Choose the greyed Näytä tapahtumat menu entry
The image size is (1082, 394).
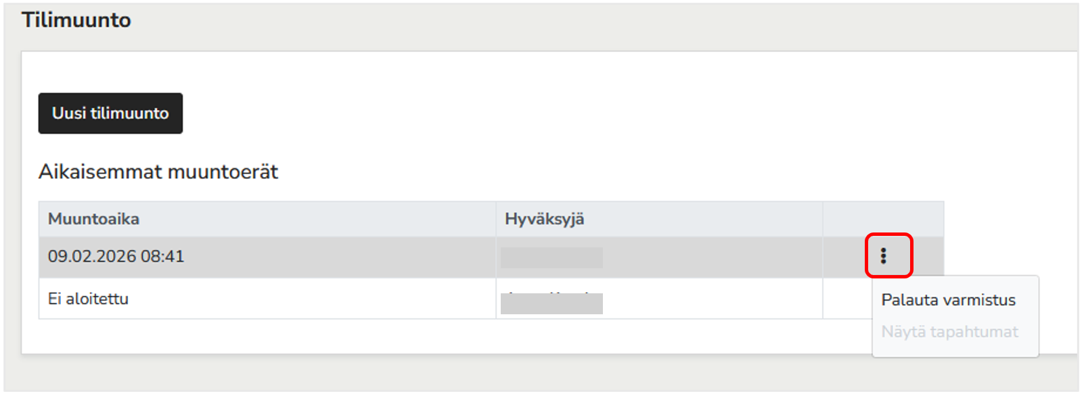pyautogui.click(x=949, y=332)
